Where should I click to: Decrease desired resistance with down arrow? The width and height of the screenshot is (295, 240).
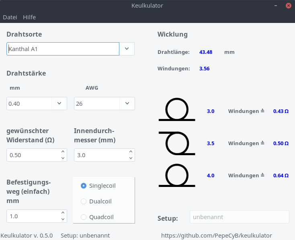click(x=63, y=158)
